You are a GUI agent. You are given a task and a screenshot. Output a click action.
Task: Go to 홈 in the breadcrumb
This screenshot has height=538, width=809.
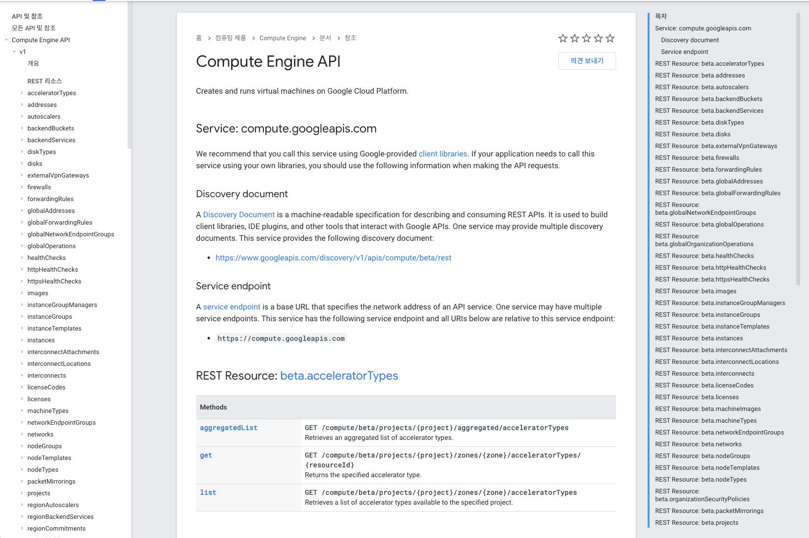click(x=199, y=38)
